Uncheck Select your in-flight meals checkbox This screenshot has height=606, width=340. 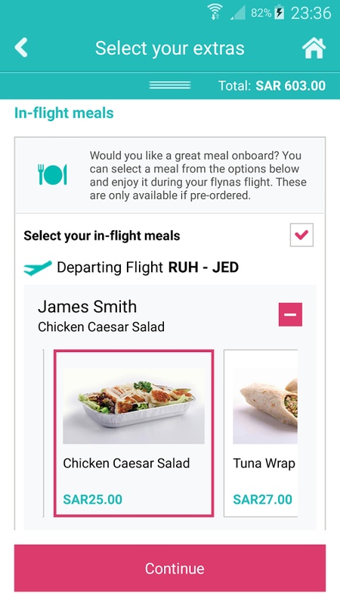point(301,235)
